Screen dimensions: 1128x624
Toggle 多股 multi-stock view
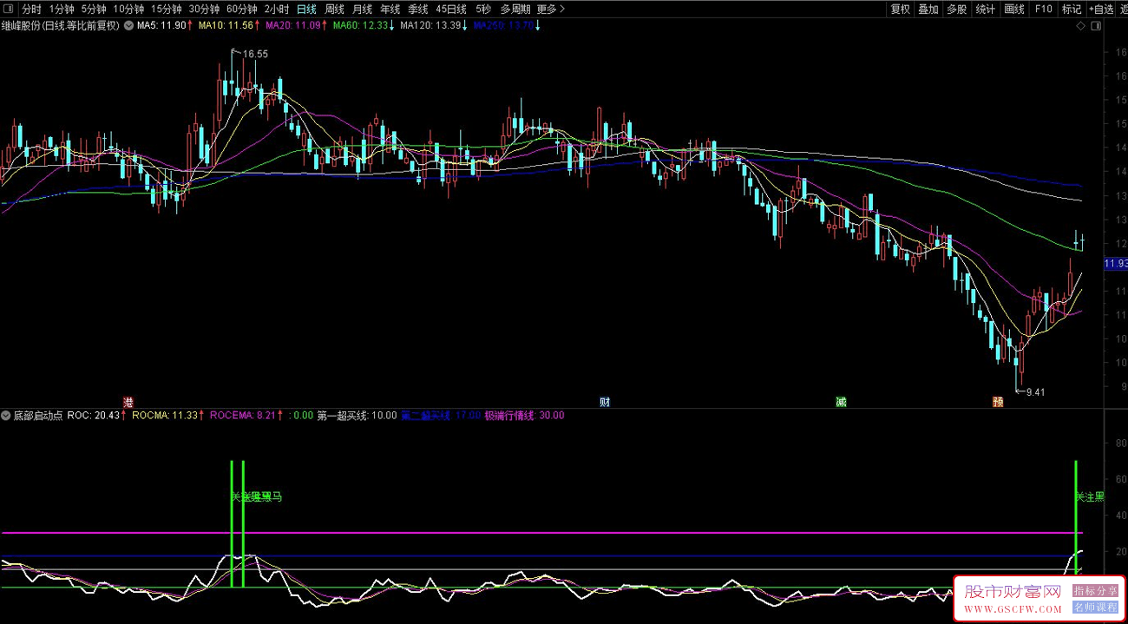tap(956, 9)
